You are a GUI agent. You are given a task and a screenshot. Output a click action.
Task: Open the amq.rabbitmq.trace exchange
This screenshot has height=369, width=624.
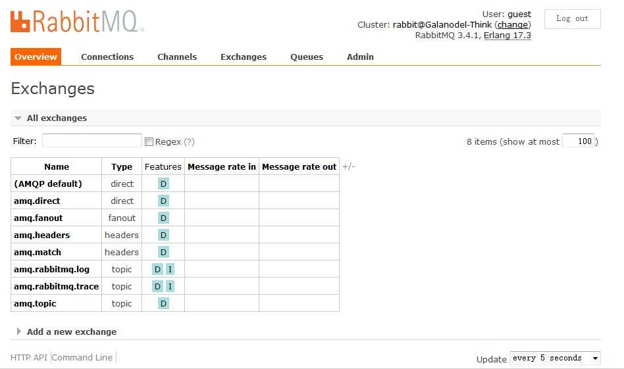point(56,286)
